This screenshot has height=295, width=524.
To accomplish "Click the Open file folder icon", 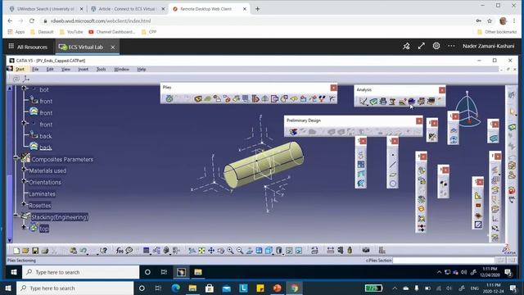I will (25, 251).
